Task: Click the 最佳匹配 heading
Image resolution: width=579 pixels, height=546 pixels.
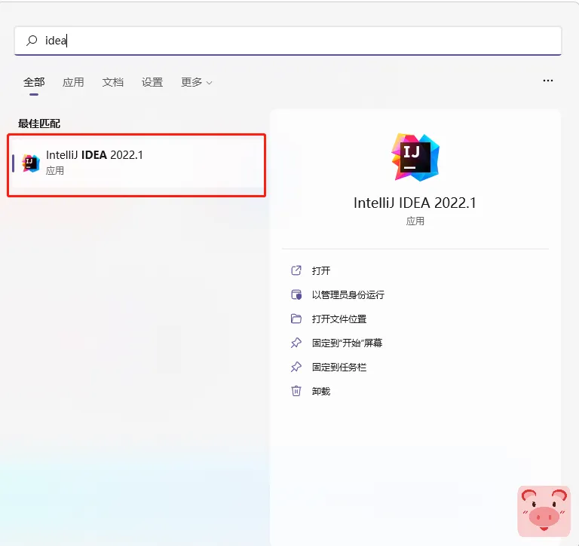Action: click(x=39, y=124)
